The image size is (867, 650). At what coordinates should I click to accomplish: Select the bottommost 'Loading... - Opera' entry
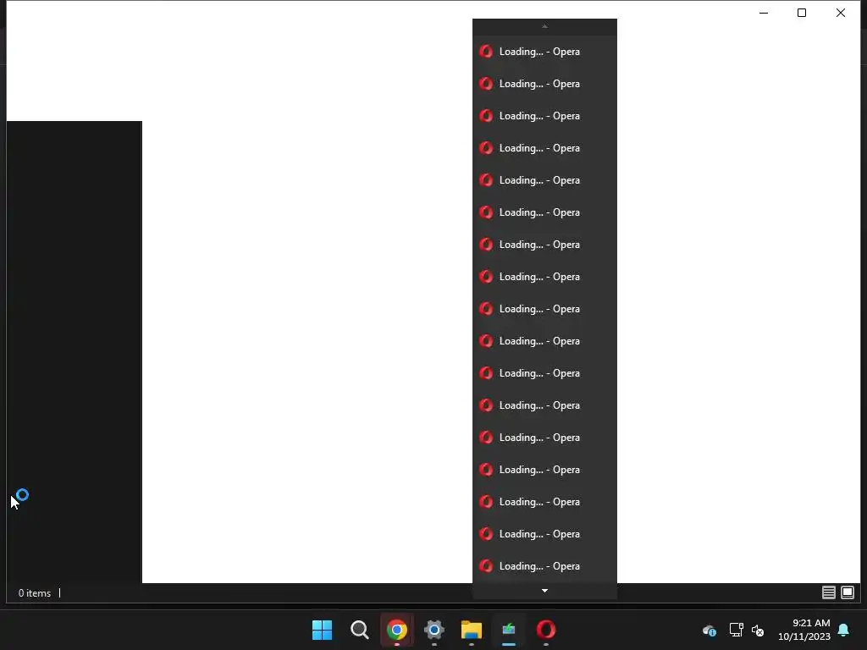coord(544,566)
